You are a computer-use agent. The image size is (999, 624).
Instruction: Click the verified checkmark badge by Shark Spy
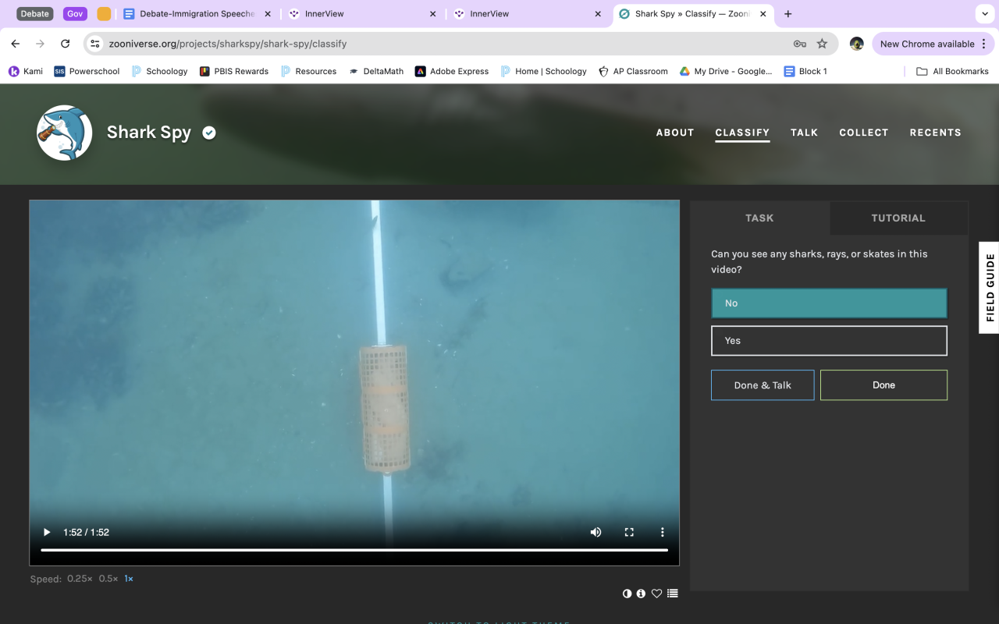coord(209,133)
